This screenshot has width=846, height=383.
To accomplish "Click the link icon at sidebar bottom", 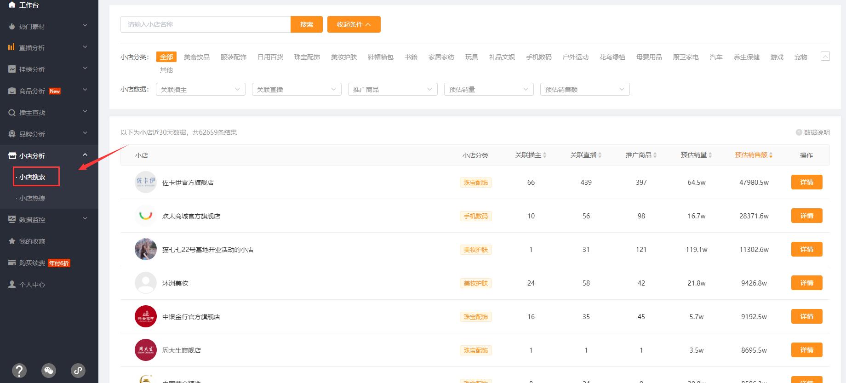I will click(x=78, y=370).
